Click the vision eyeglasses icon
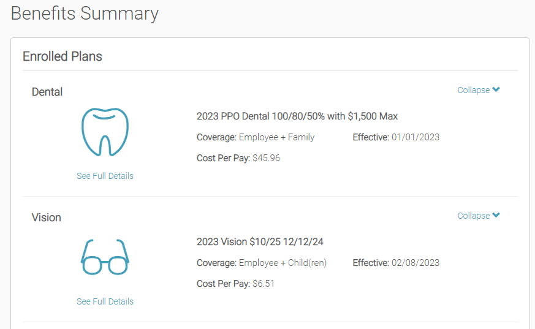The width and height of the screenshot is (535, 329). (x=105, y=257)
